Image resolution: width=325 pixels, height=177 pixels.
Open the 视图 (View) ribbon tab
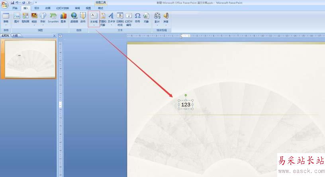click(x=88, y=8)
